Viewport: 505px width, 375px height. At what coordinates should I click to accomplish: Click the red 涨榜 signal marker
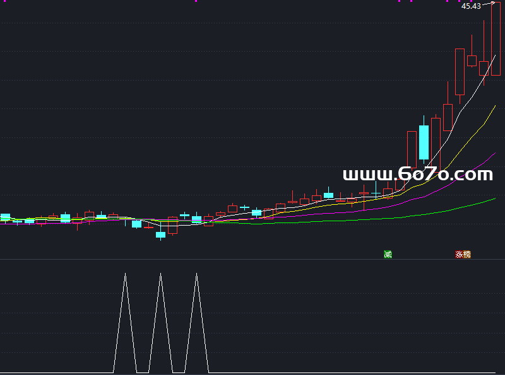tap(463, 255)
